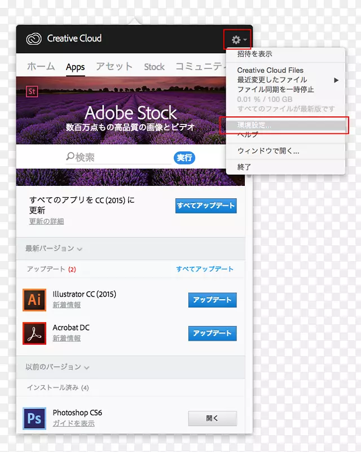Click すべてのファイルが最新版です status text

[286, 109]
